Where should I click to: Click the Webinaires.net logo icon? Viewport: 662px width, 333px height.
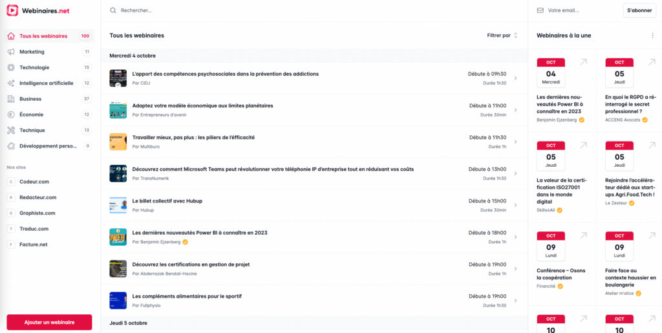[12, 10]
